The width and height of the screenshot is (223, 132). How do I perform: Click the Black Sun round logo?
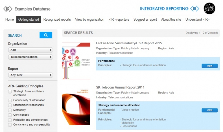pos(209,8)
